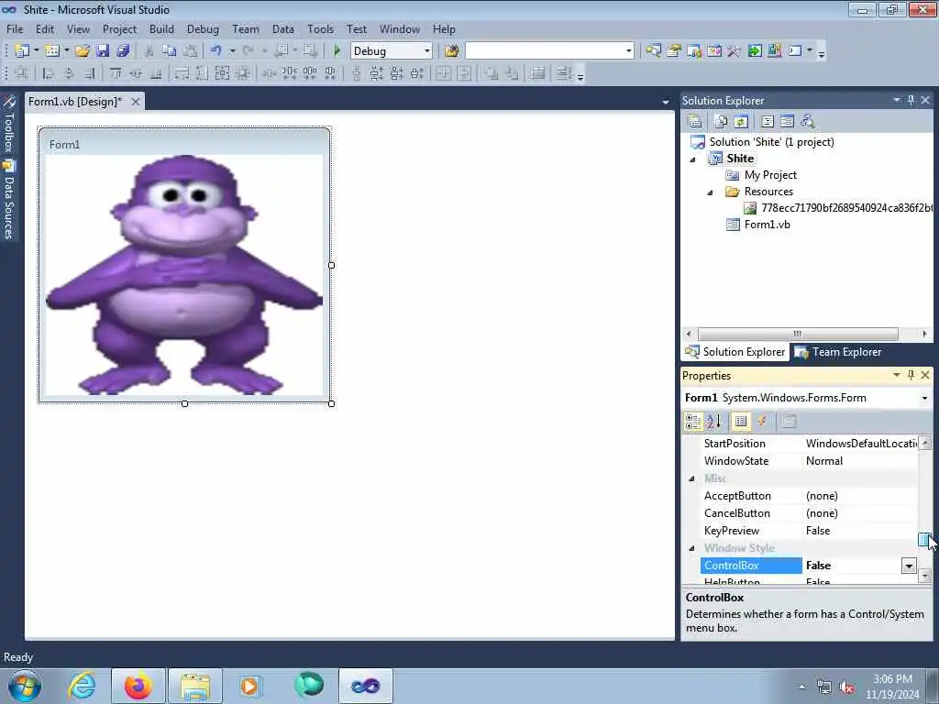The height and width of the screenshot is (704, 939).
Task: Open Firefox from the taskbar
Action: (x=138, y=686)
